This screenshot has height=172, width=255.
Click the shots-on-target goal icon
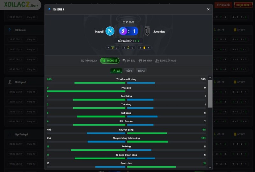pyautogui.click(x=113, y=48)
